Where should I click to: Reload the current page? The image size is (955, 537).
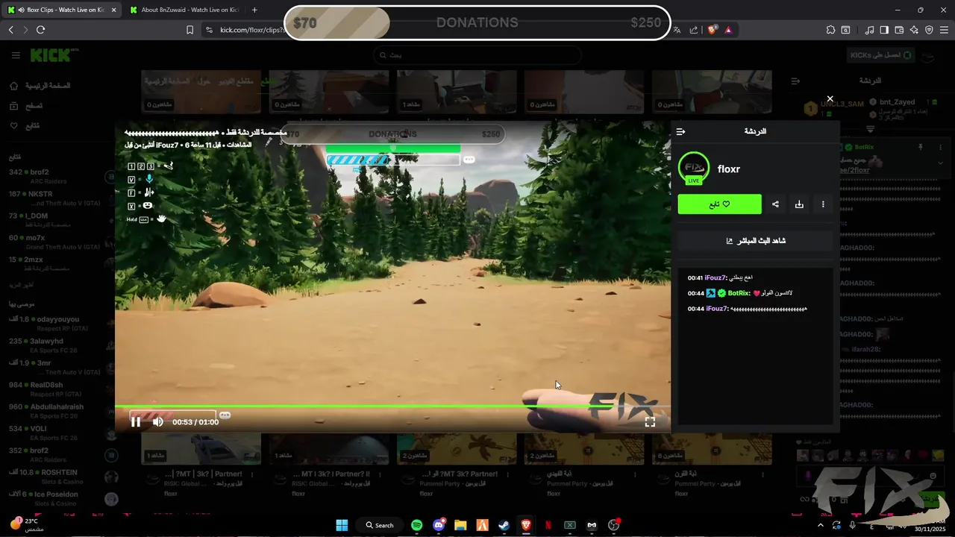pyautogui.click(x=40, y=30)
